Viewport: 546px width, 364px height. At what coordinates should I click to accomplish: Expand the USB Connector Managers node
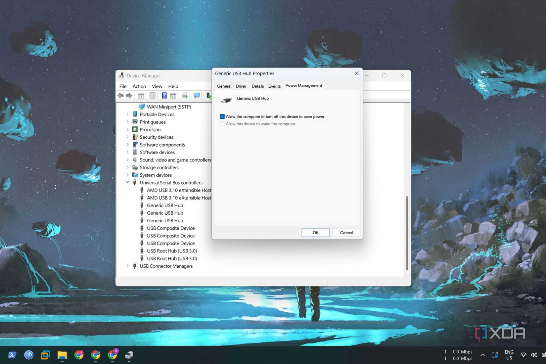pyautogui.click(x=127, y=266)
